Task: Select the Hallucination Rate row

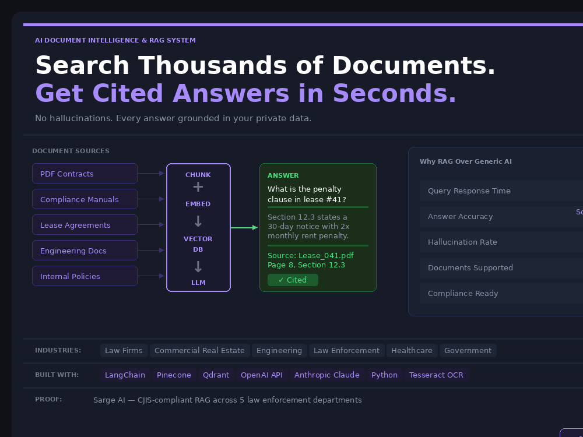Action: (501, 242)
